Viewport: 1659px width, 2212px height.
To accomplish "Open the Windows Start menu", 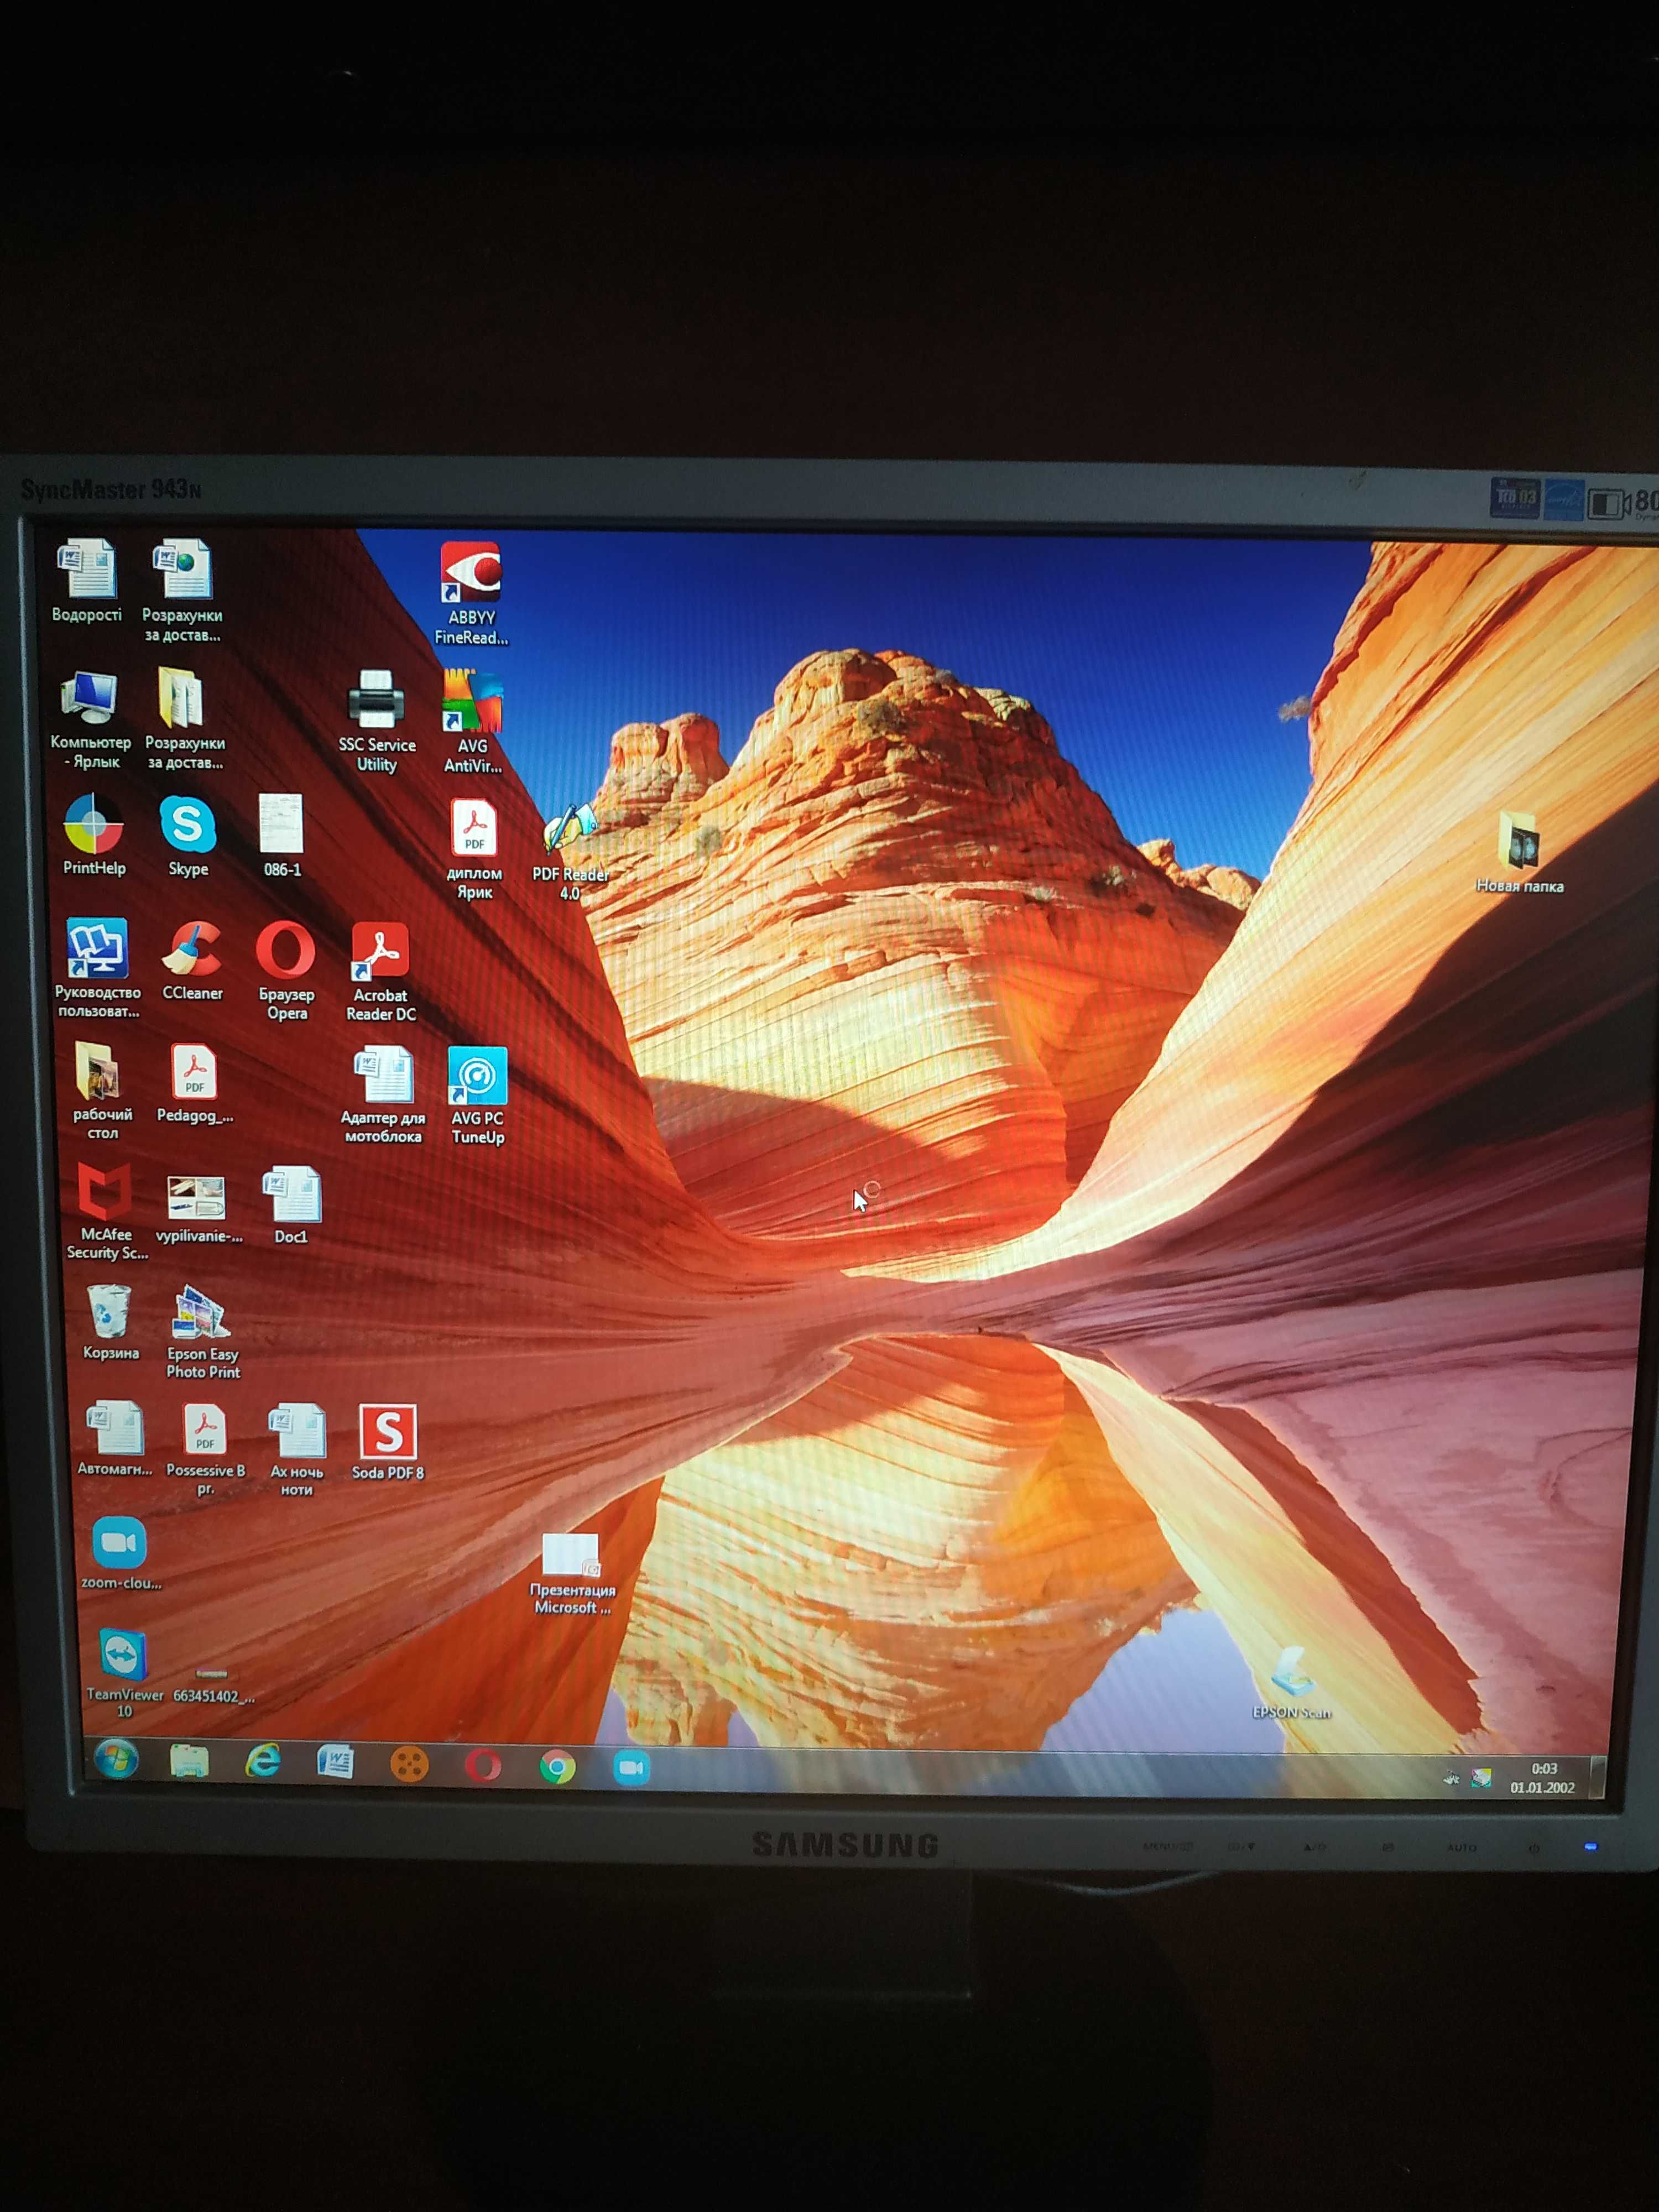I will (x=116, y=1759).
